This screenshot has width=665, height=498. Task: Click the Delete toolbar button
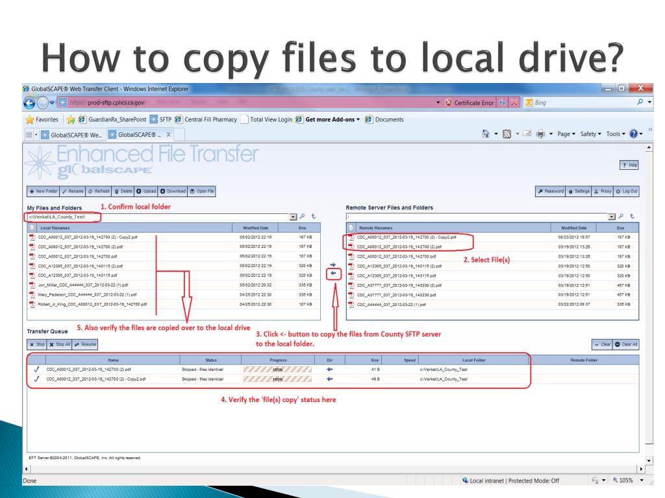pyautogui.click(x=123, y=191)
